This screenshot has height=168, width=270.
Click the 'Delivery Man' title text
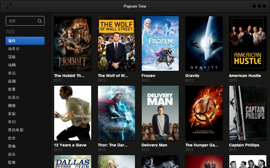tap(154, 145)
